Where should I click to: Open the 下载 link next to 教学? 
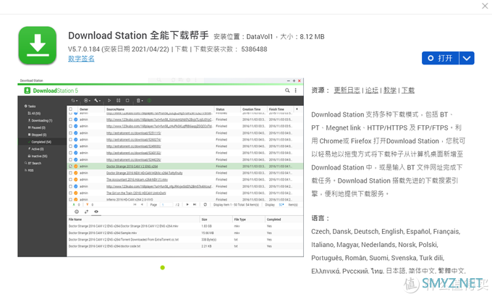tap(408, 91)
